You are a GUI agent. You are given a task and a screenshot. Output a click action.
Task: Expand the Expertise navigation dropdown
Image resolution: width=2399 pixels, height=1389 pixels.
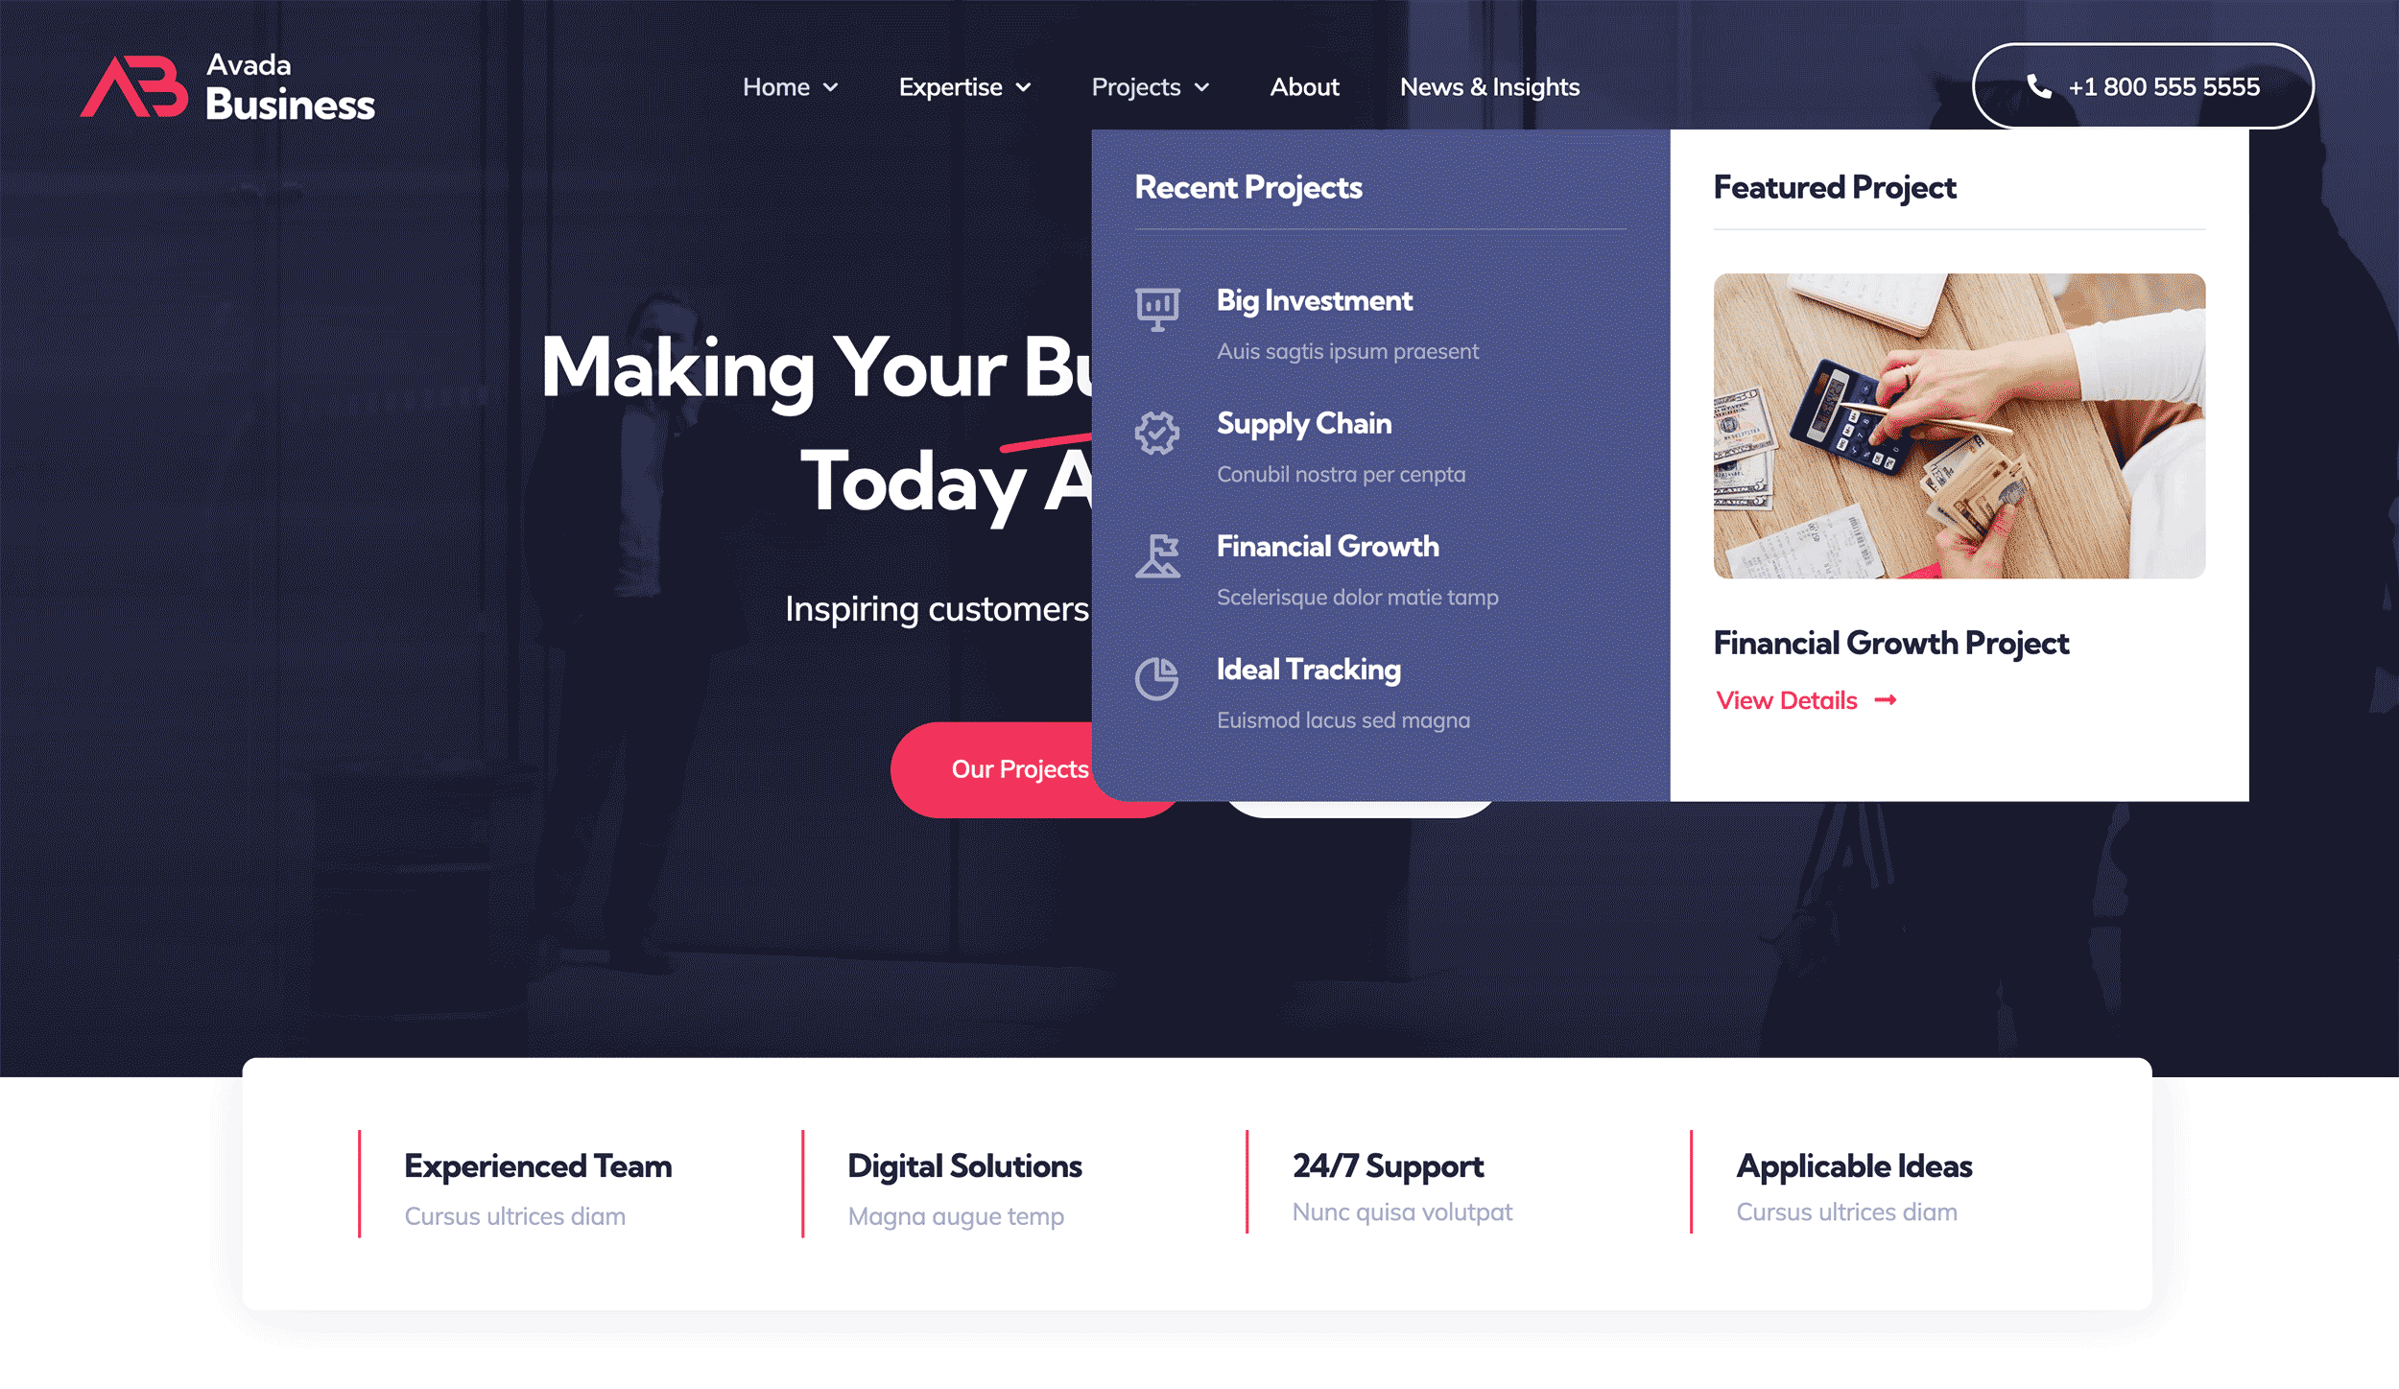[x=965, y=86]
